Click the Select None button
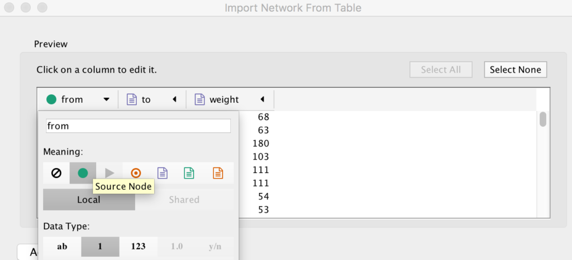 516,70
